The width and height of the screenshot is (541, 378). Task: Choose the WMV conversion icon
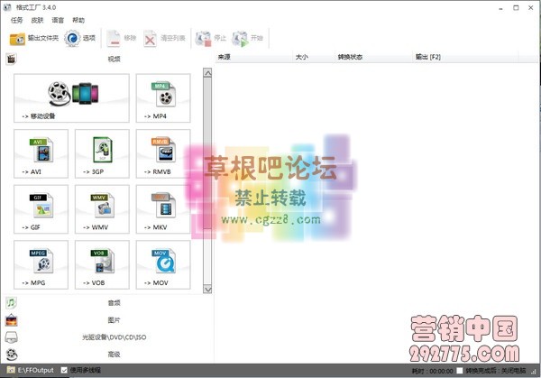102,209
